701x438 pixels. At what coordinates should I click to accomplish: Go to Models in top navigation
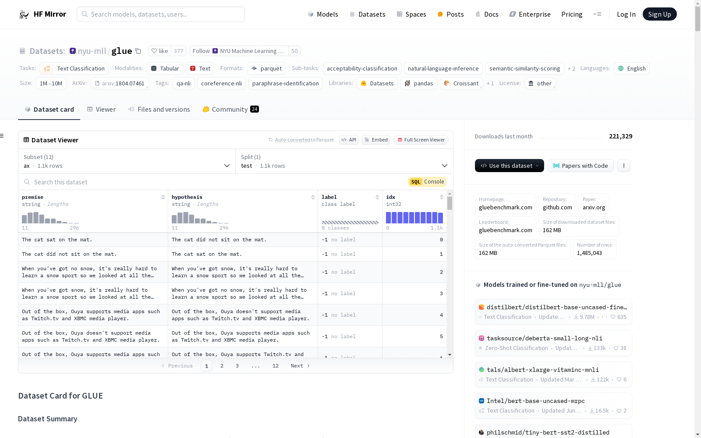click(323, 14)
